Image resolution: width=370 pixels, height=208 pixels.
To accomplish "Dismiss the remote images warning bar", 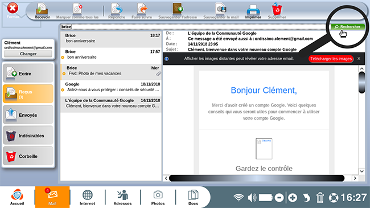I will (359, 59).
